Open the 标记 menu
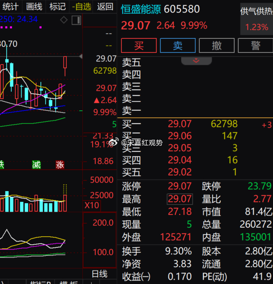 point(58,7)
